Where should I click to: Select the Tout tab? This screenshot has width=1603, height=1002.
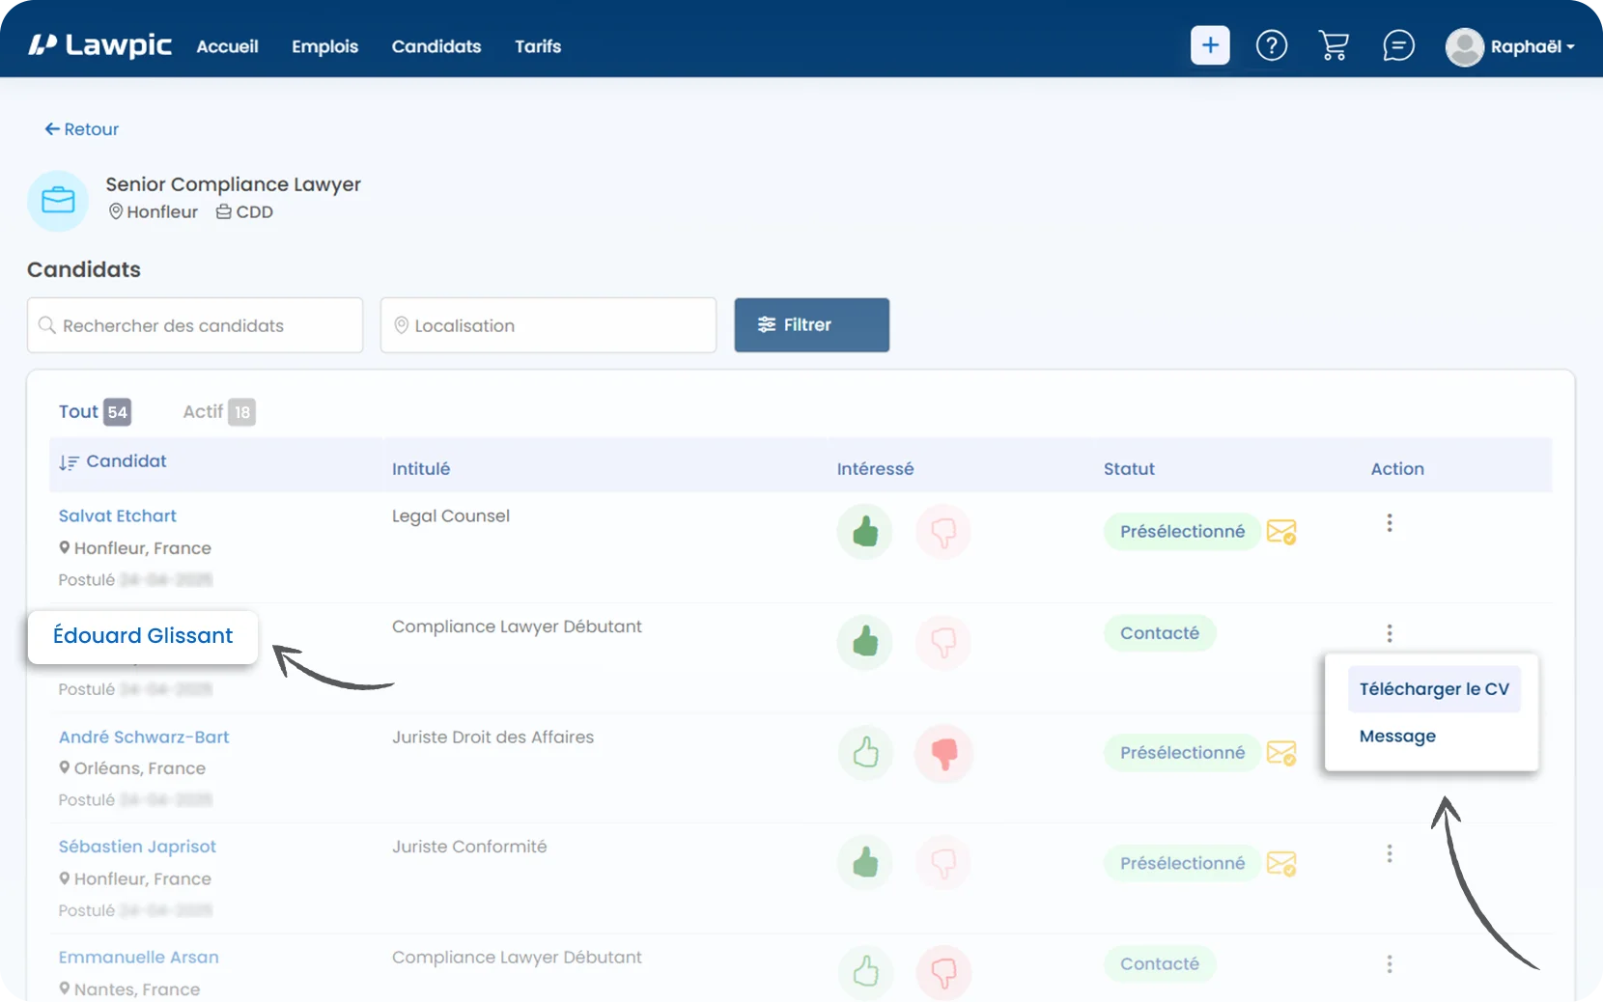pos(95,412)
